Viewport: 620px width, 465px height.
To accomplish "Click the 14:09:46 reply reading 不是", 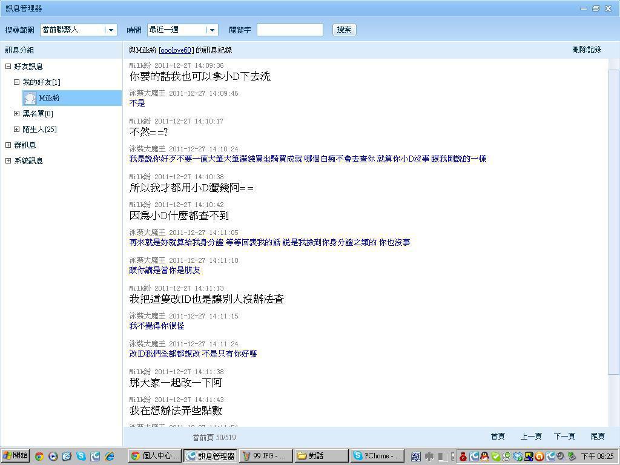I will 137,103.
